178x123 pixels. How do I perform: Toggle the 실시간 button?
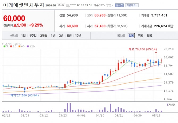pos(119,5)
